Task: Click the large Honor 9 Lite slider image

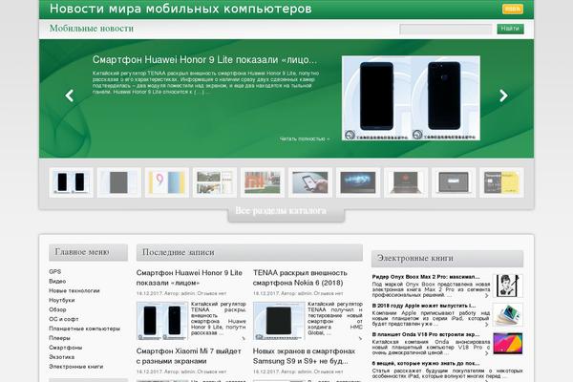Action: point(411,98)
